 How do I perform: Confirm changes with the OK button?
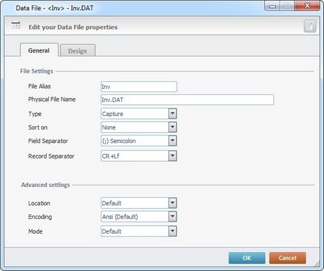pyautogui.click(x=247, y=258)
